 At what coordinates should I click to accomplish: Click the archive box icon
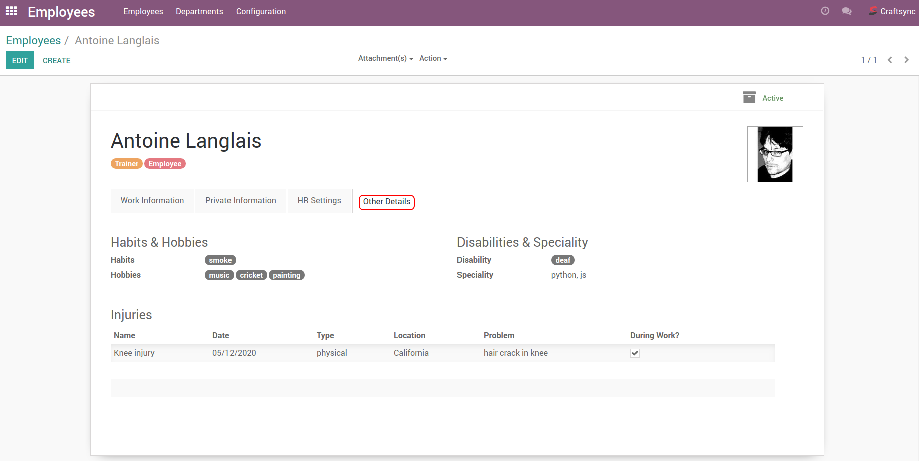(x=749, y=98)
